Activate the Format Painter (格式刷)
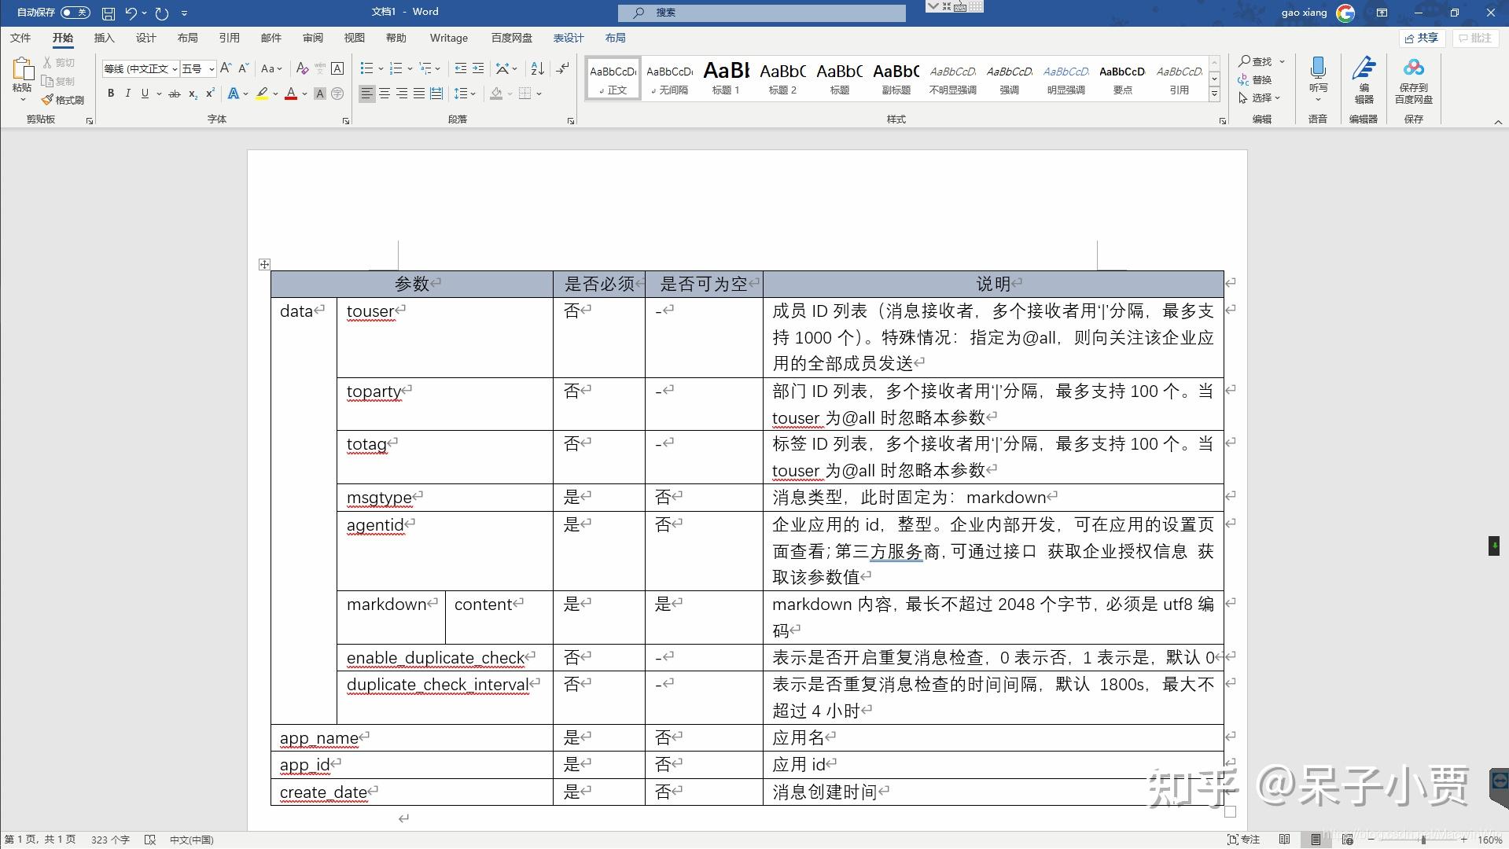 [63, 100]
